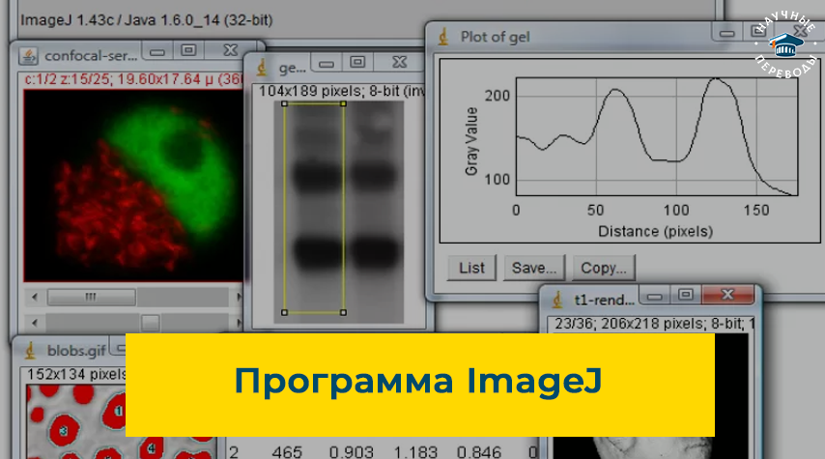This screenshot has height=459, width=825.
Task: Click the blob labeled 1 in blobs.gif
Action: [x=117, y=411]
